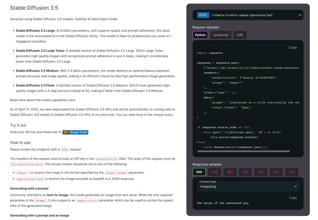318x220 pixels.
Task: Copy the response sample text
Action: click(x=293, y=198)
